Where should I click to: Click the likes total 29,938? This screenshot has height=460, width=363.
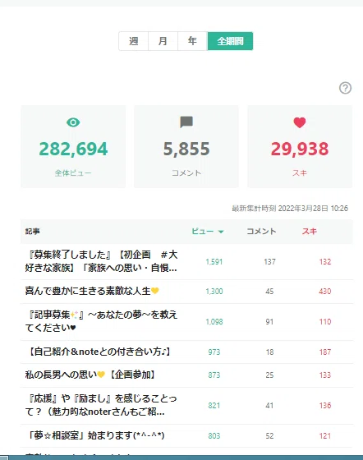[300, 149]
